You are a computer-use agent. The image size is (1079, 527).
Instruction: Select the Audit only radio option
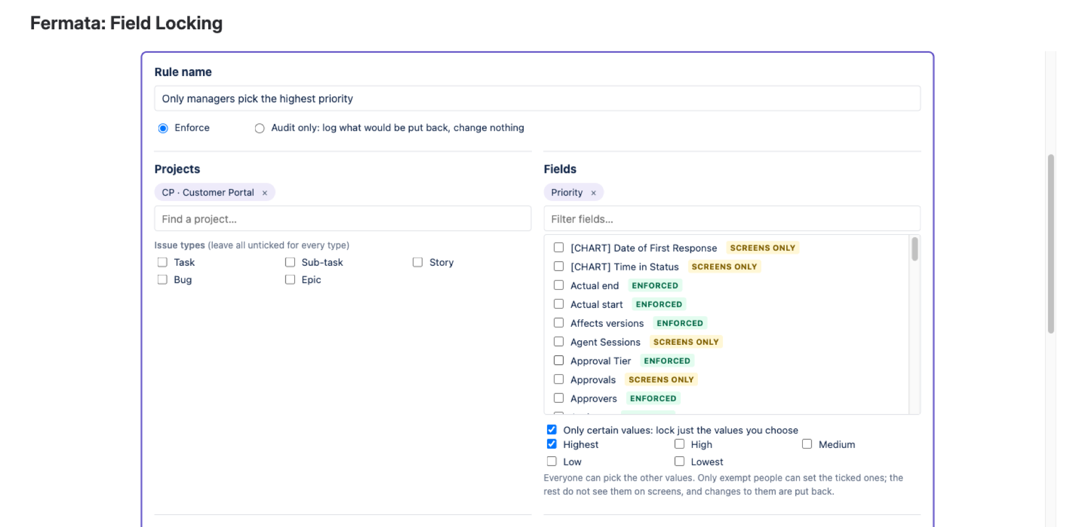point(260,128)
